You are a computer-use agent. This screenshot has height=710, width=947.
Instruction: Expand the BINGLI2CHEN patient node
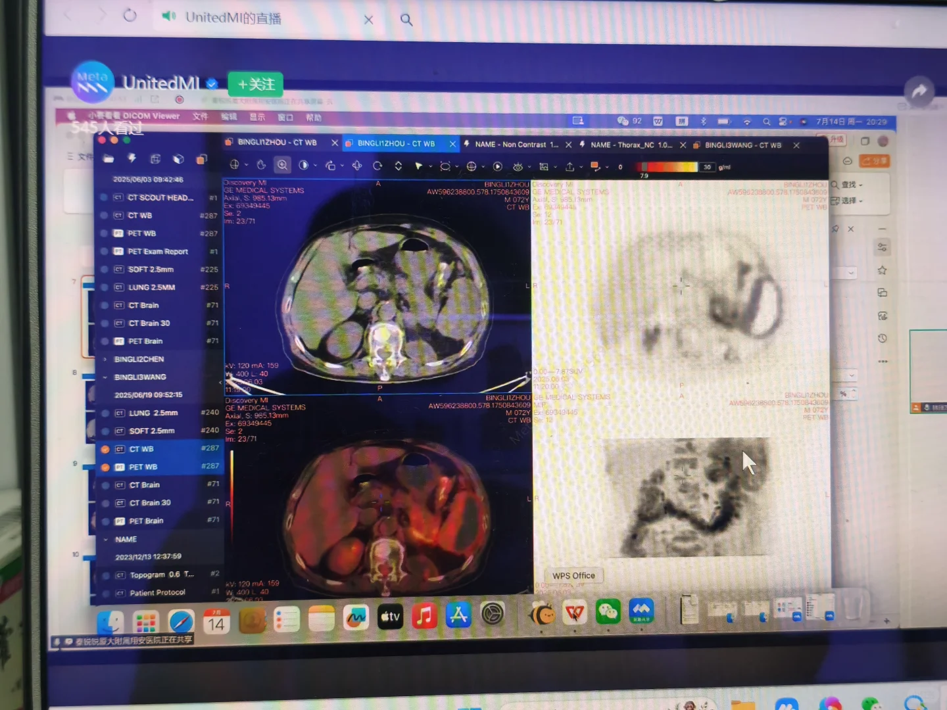(105, 359)
